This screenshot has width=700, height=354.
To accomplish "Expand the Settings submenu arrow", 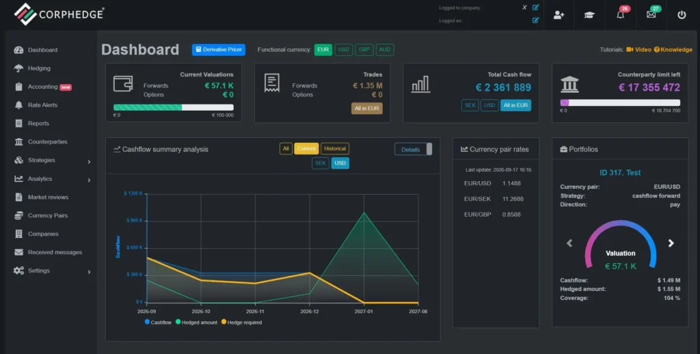I will point(89,272).
